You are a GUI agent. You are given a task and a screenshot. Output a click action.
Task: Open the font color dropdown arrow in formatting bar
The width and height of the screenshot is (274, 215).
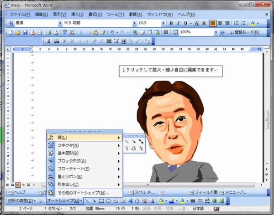click(258, 23)
